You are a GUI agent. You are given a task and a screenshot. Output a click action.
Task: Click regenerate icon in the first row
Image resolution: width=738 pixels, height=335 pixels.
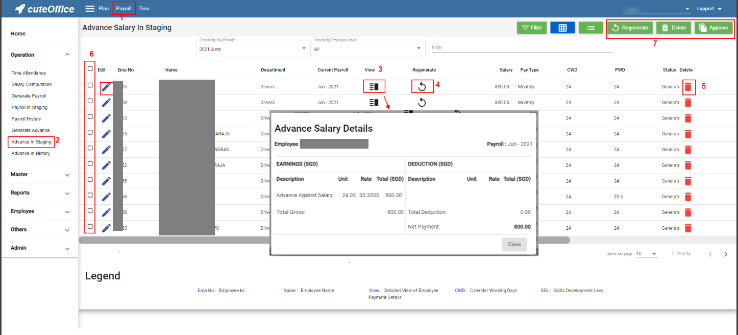(x=422, y=87)
